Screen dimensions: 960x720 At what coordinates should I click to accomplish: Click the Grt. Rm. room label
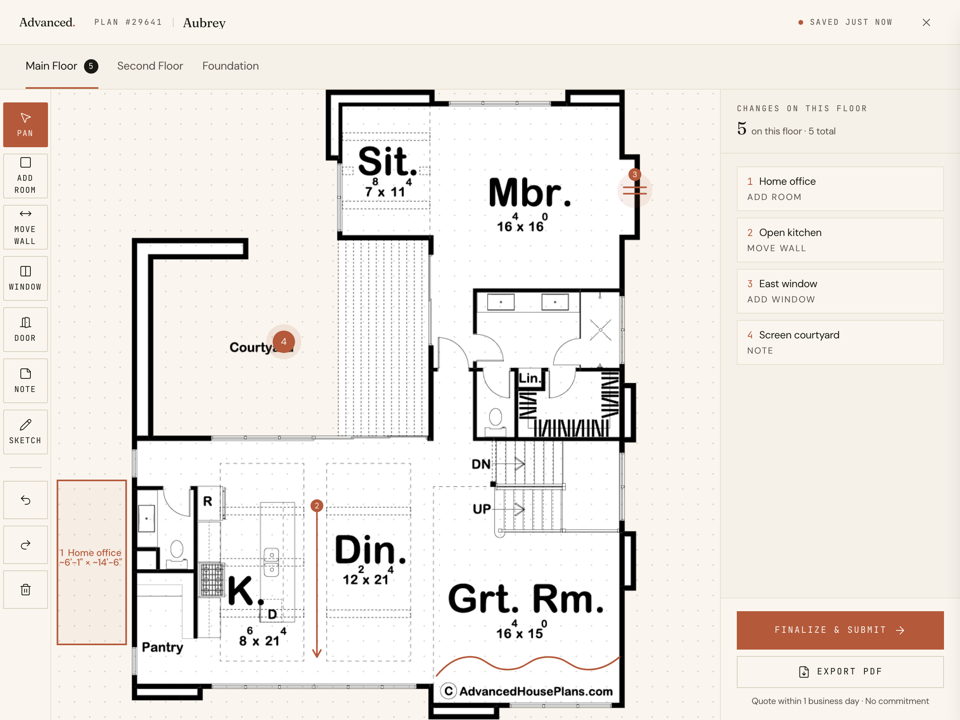tap(526, 599)
